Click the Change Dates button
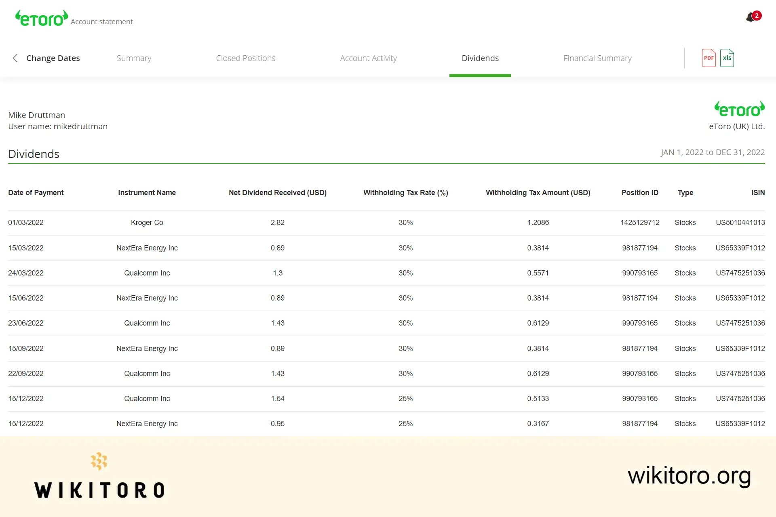 pos(53,58)
